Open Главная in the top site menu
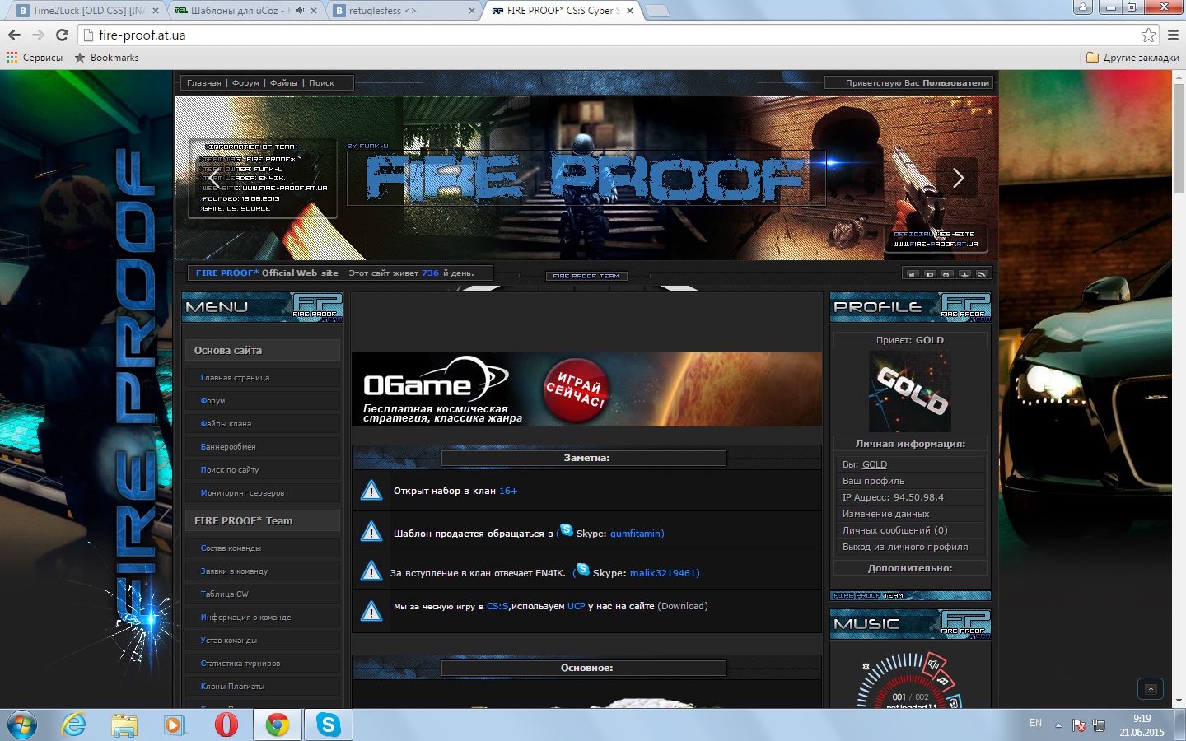This screenshot has height=741, width=1186. (x=203, y=82)
